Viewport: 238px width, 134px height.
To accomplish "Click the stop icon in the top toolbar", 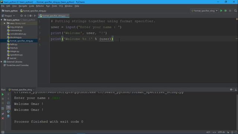I will [230, 11].
